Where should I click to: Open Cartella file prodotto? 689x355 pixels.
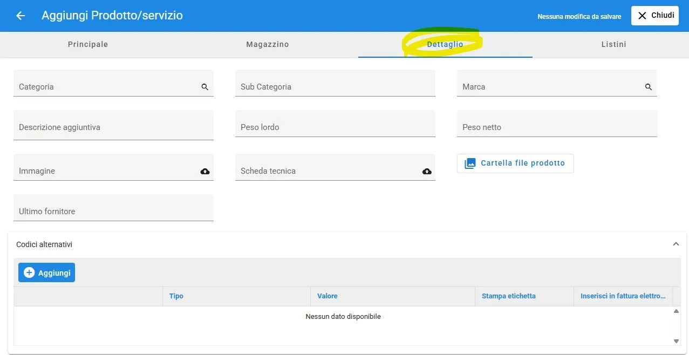point(515,163)
